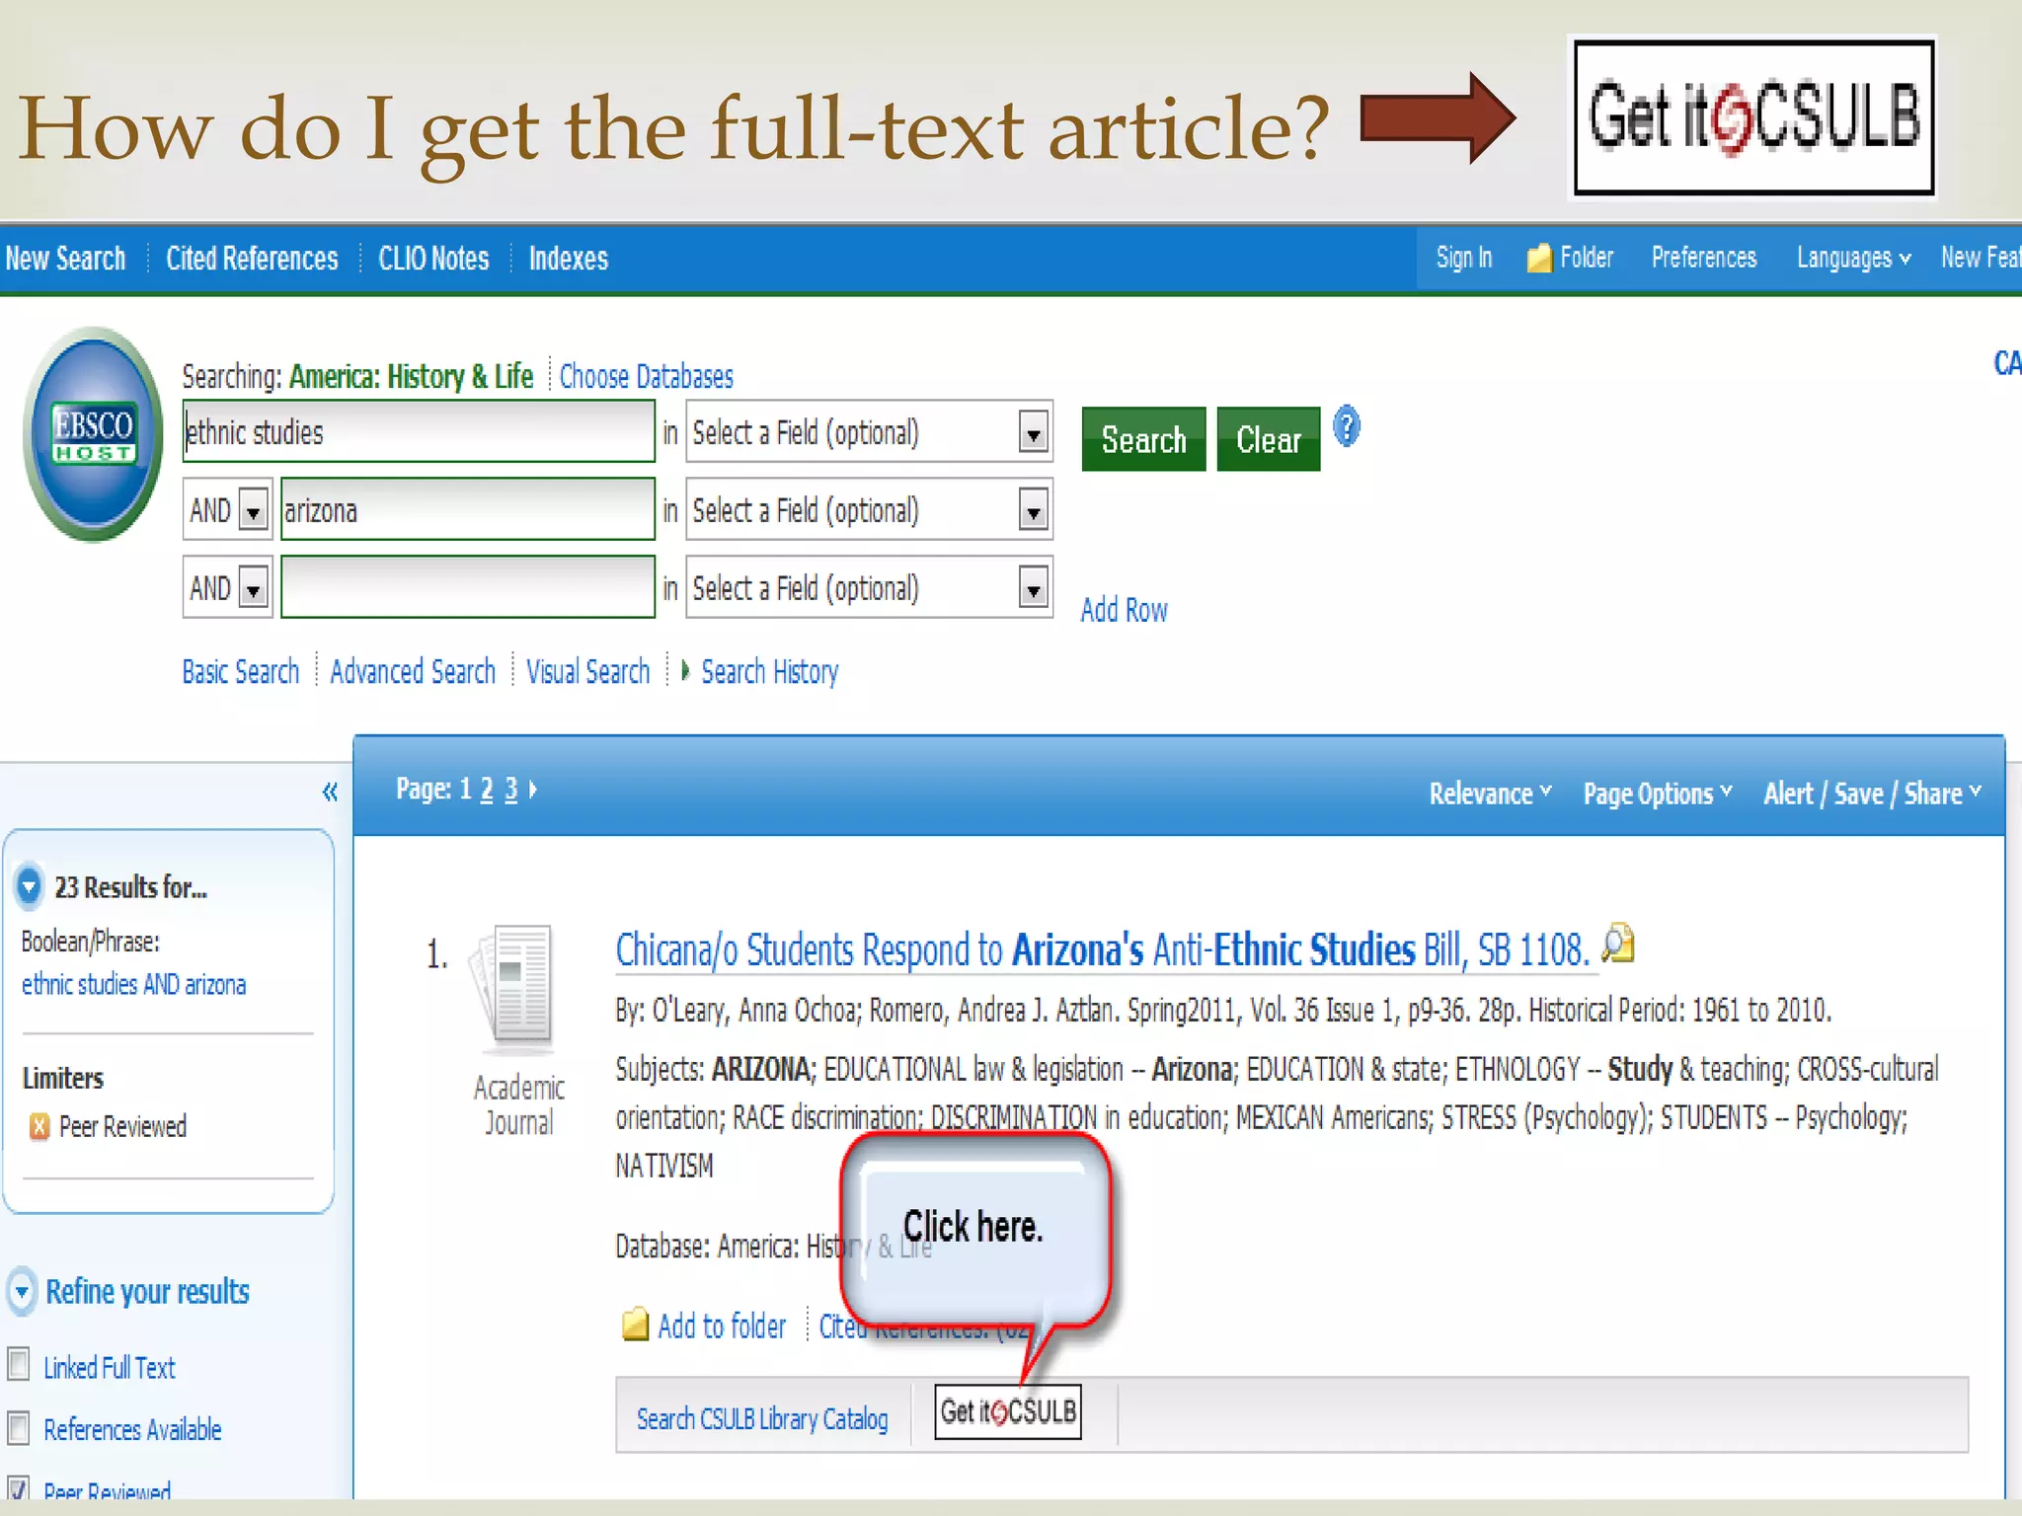Click Choose Databases link
The height and width of the screenshot is (1516, 2022).
[x=646, y=376]
